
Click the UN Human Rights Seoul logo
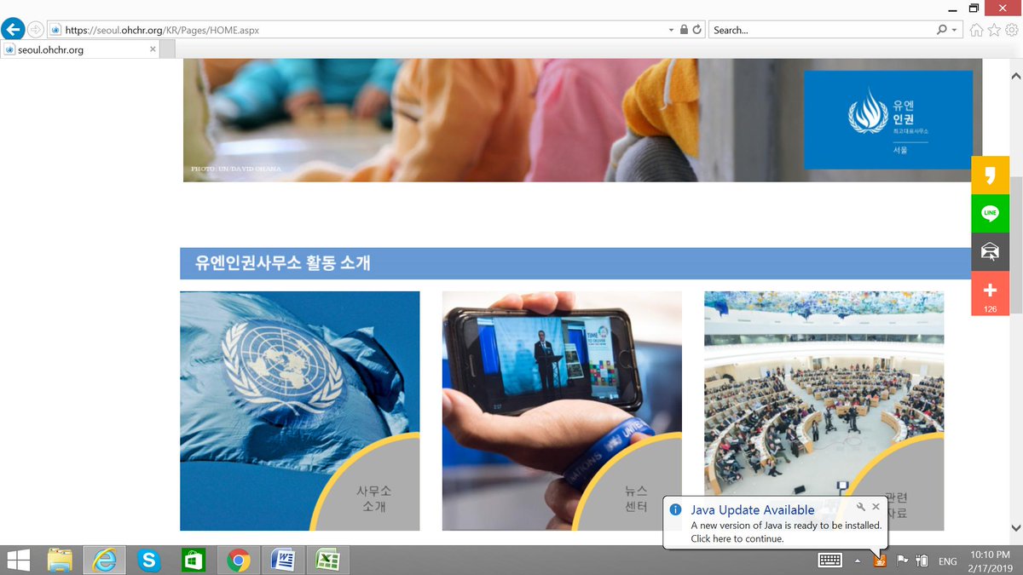pos(888,119)
